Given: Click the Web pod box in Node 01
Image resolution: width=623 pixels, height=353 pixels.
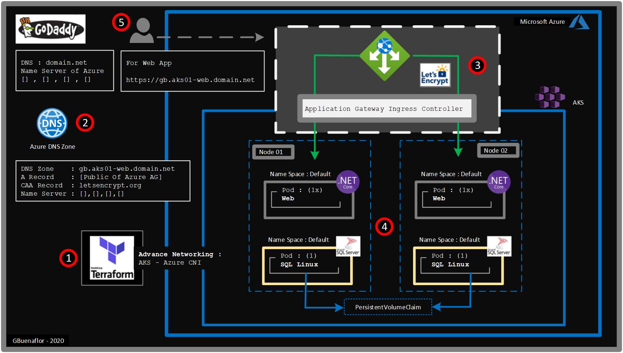Looking at the screenshot, I should point(309,200).
